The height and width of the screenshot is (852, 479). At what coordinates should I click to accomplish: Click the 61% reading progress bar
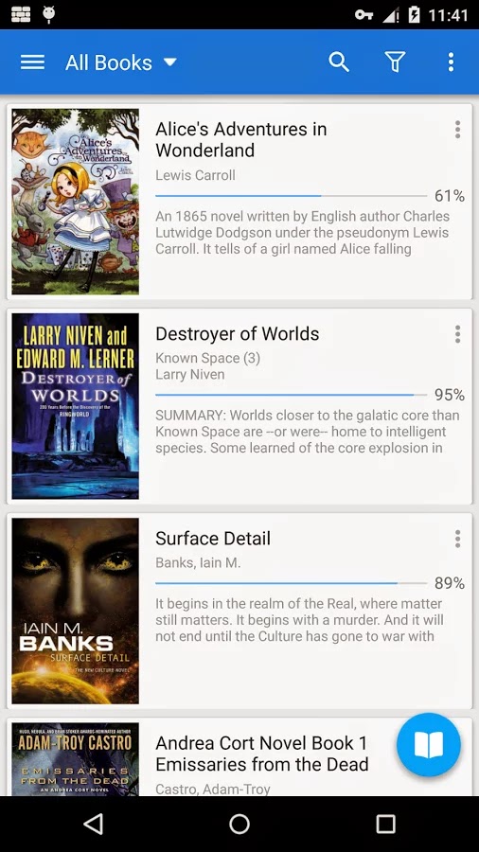(x=292, y=195)
